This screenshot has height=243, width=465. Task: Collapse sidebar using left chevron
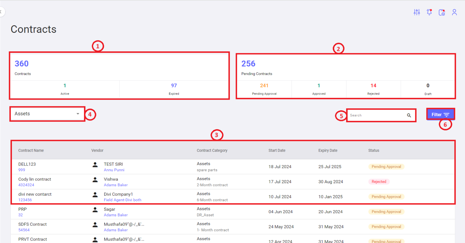pyautogui.click(x=1, y=12)
